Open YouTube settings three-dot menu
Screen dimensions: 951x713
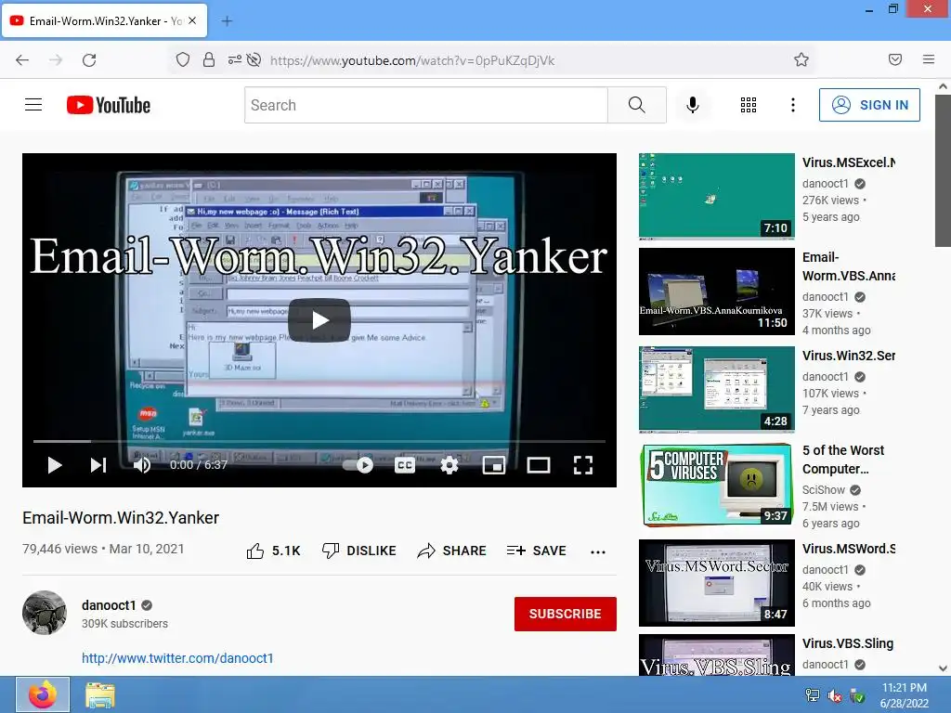793,105
